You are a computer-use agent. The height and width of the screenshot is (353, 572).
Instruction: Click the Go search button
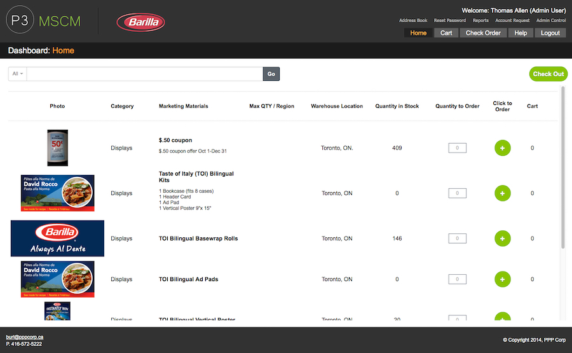click(271, 74)
